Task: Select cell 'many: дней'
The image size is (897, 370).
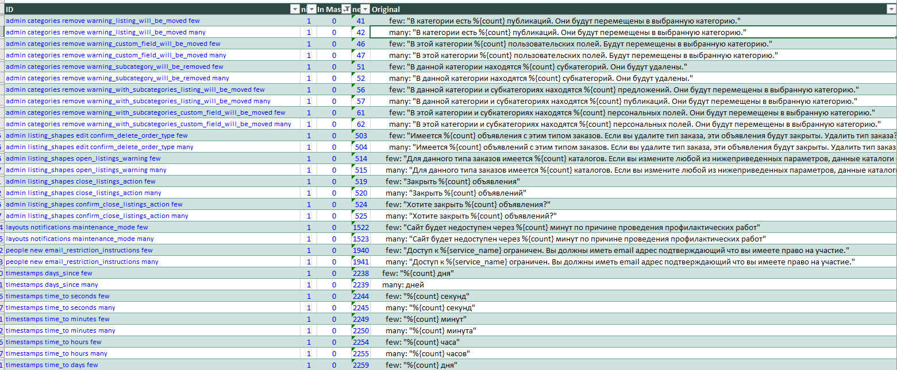Action: (x=633, y=285)
